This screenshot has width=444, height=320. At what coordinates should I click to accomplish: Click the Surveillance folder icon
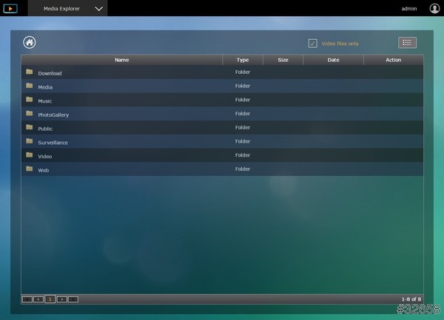[x=30, y=140]
